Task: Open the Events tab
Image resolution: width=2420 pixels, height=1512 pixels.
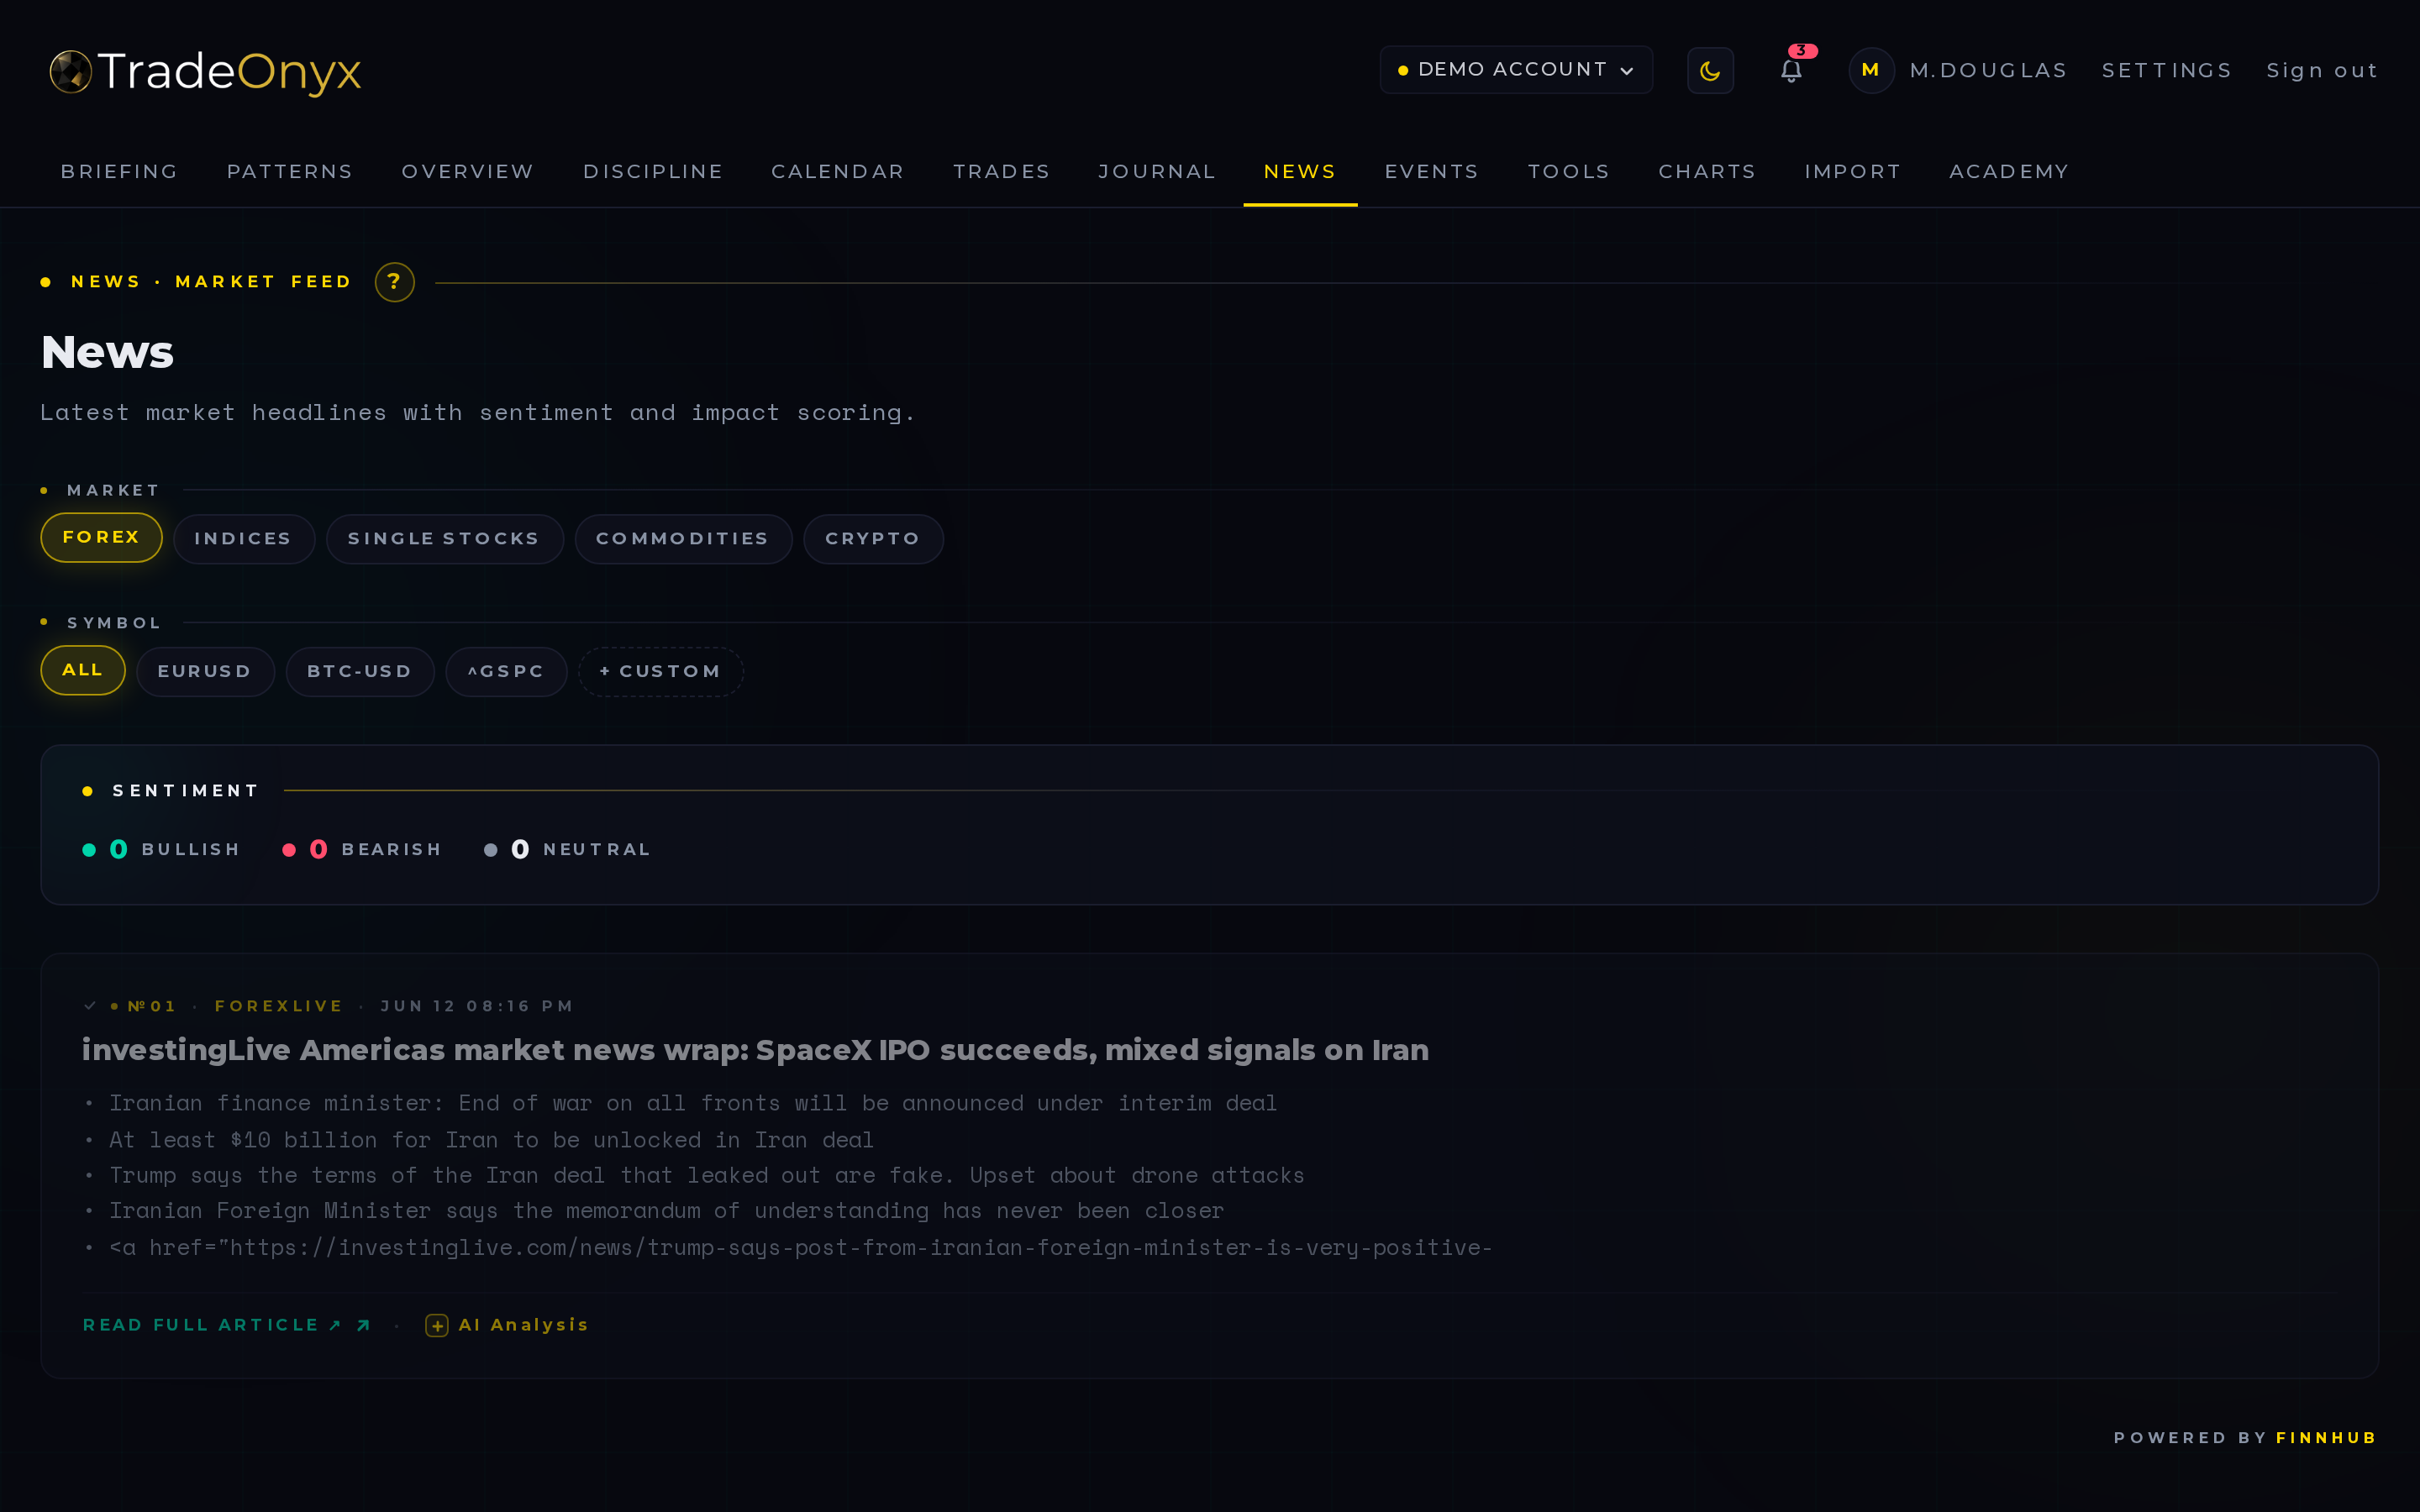Action: pyautogui.click(x=1432, y=171)
